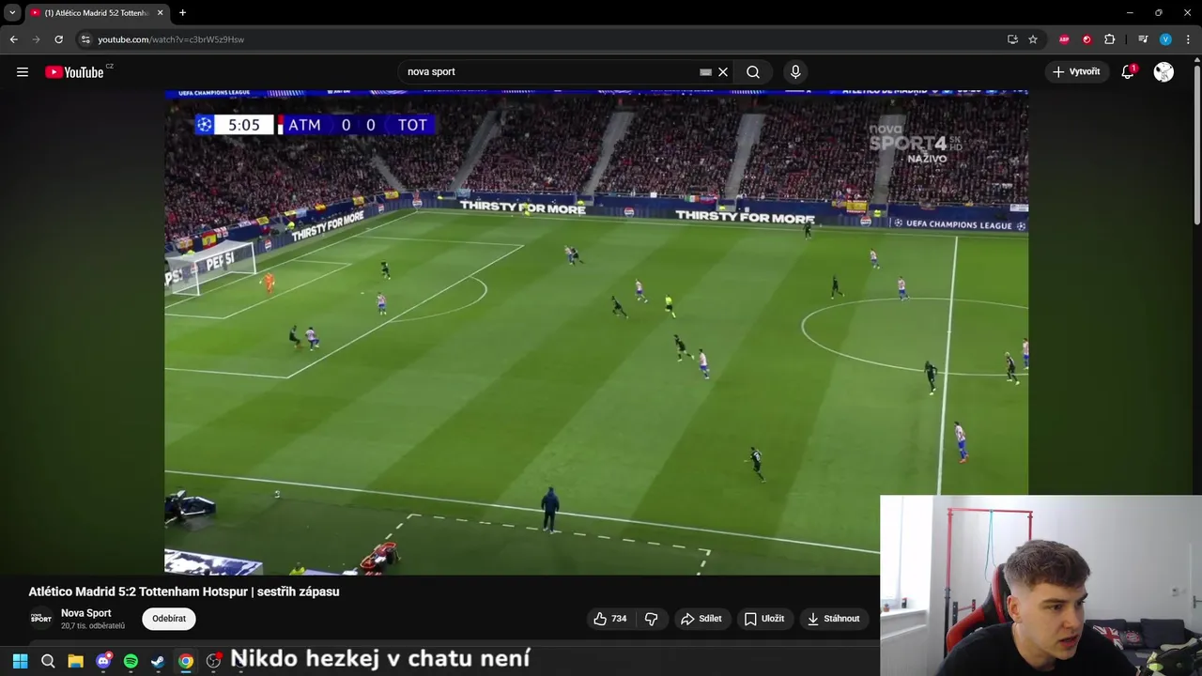Screen dimensions: 1202x676
Task: Open Chrome extensions puzzle menu
Action: (1110, 39)
